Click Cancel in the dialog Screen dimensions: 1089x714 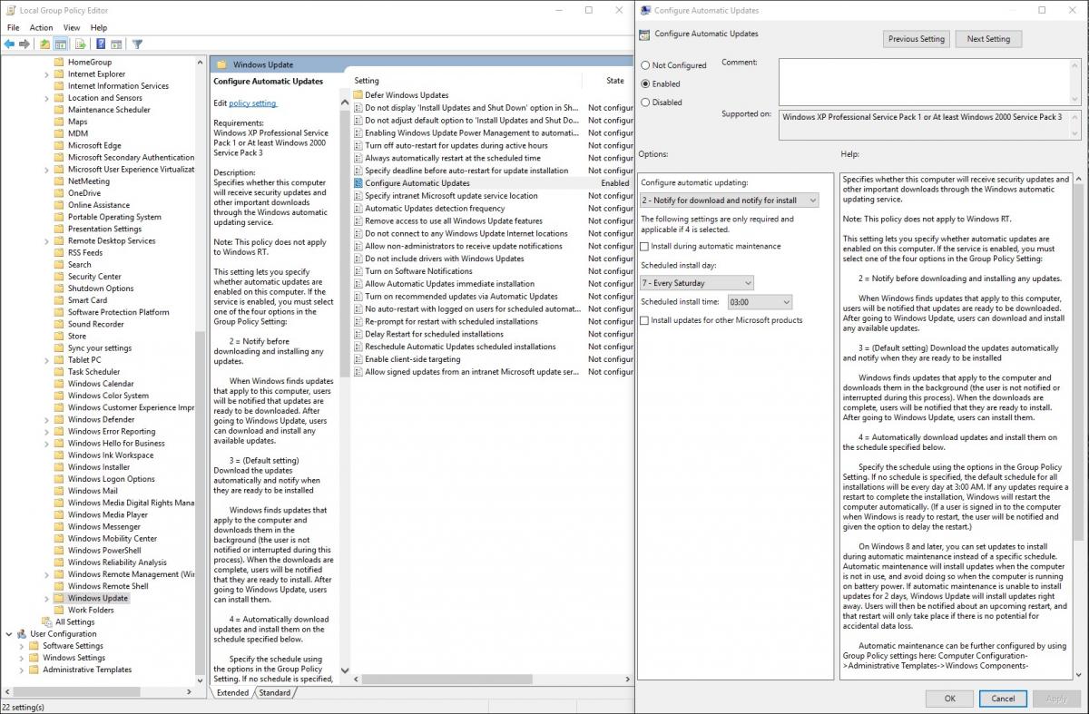1003,699
